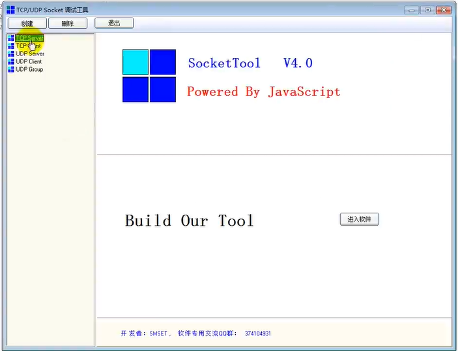The height and width of the screenshot is (351, 458).
Task: Minimize the Socket tool window
Action: click(x=412, y=10)
